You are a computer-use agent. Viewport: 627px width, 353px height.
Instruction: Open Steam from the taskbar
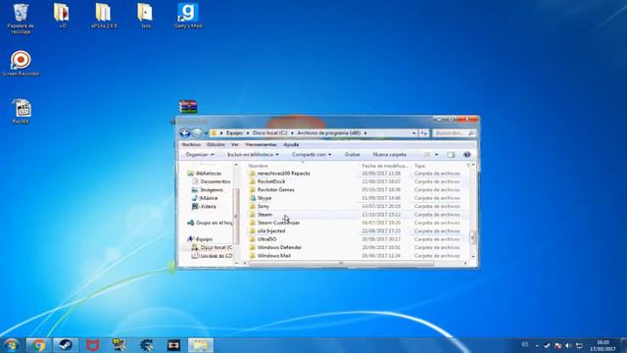[66, 345]
